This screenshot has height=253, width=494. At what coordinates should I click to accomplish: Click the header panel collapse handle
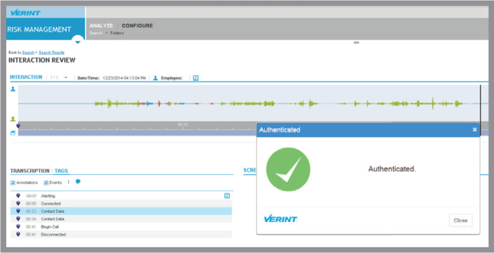pyautogui.click(x=357, y=42)
